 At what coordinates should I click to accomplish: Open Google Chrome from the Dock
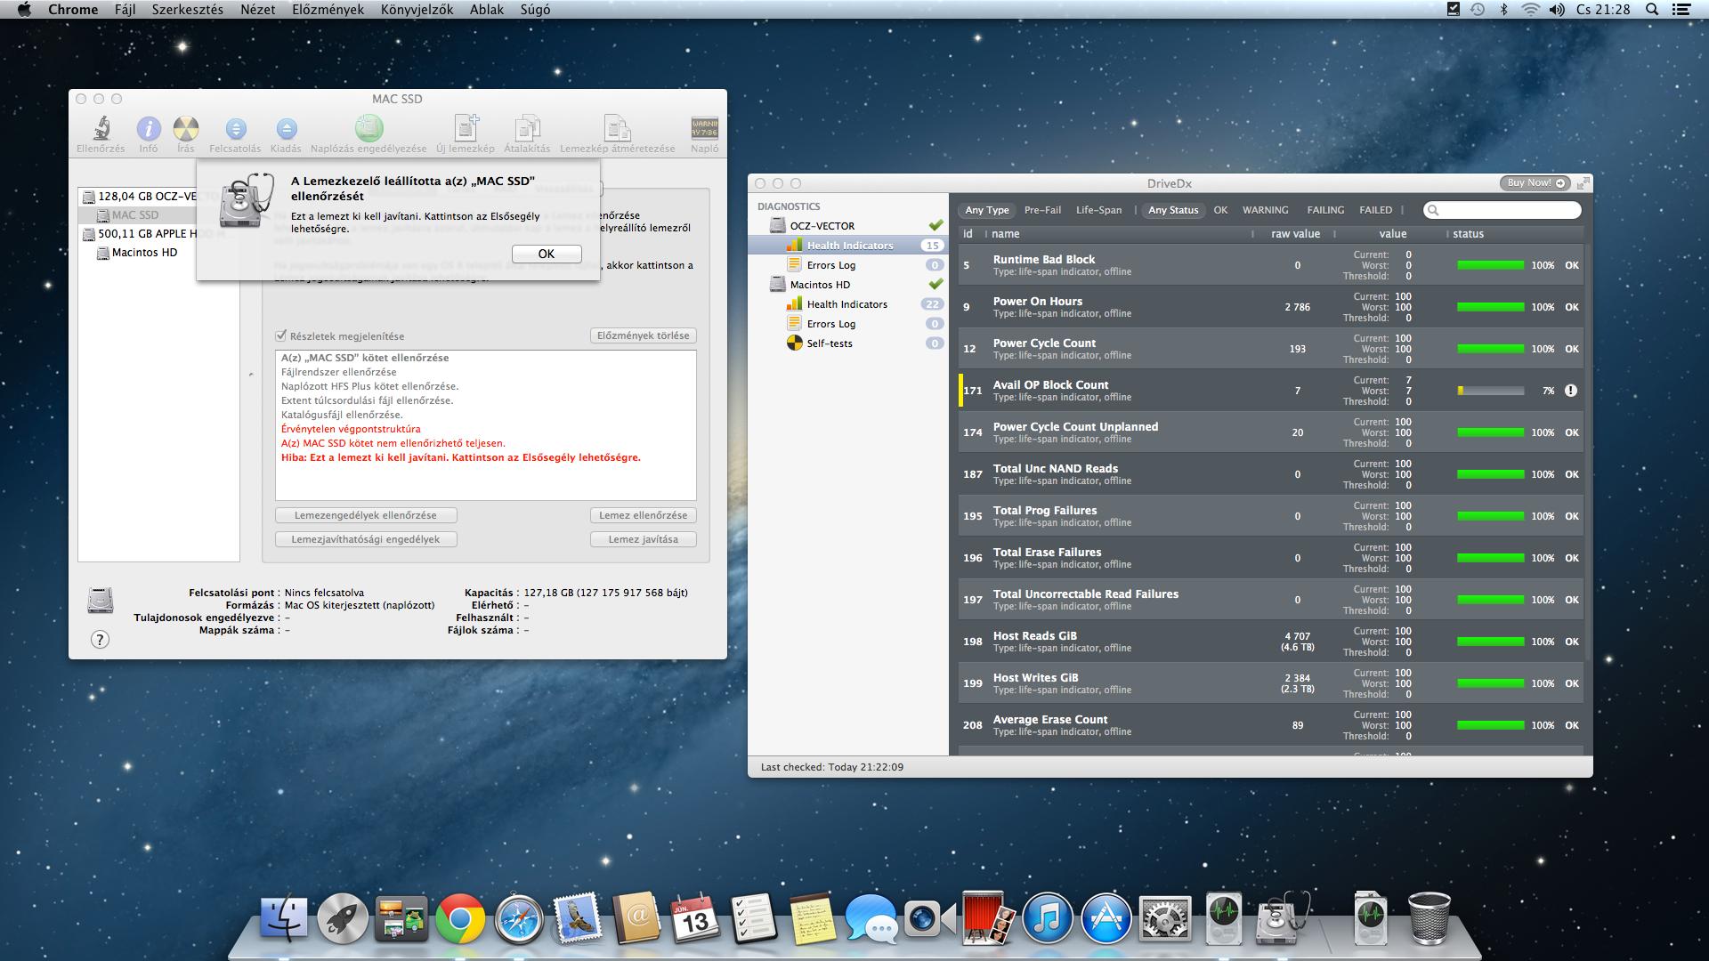click(x=460, y=918)
